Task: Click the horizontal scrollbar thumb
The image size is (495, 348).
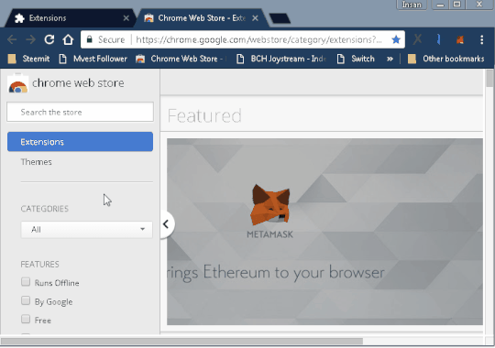Action: (181, 342)
